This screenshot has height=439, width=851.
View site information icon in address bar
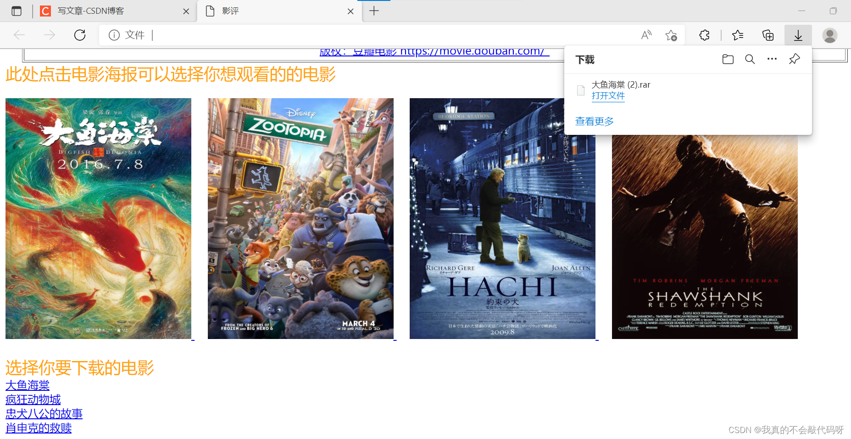[114, 35]
